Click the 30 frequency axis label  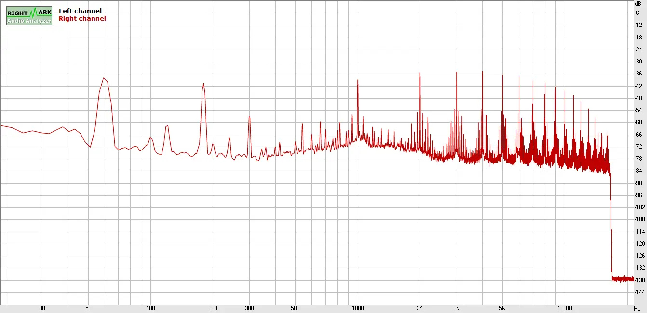(x=42, y=308)
